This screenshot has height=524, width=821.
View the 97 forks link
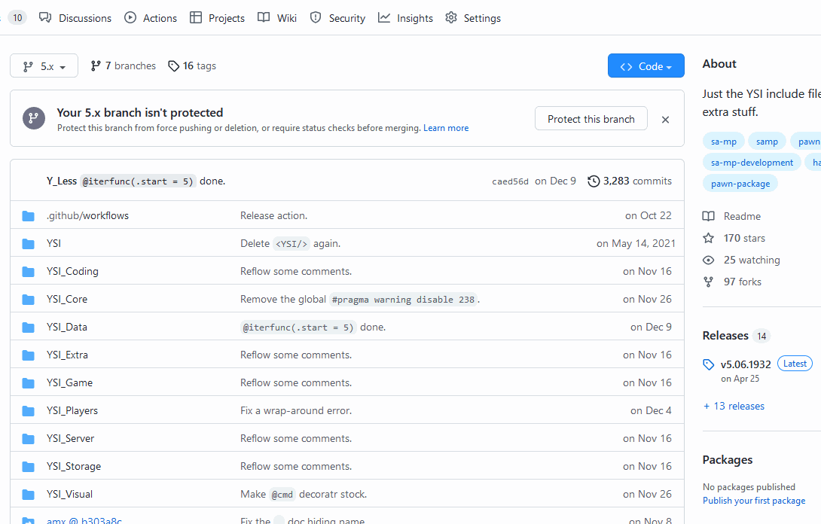pos(743,282)
